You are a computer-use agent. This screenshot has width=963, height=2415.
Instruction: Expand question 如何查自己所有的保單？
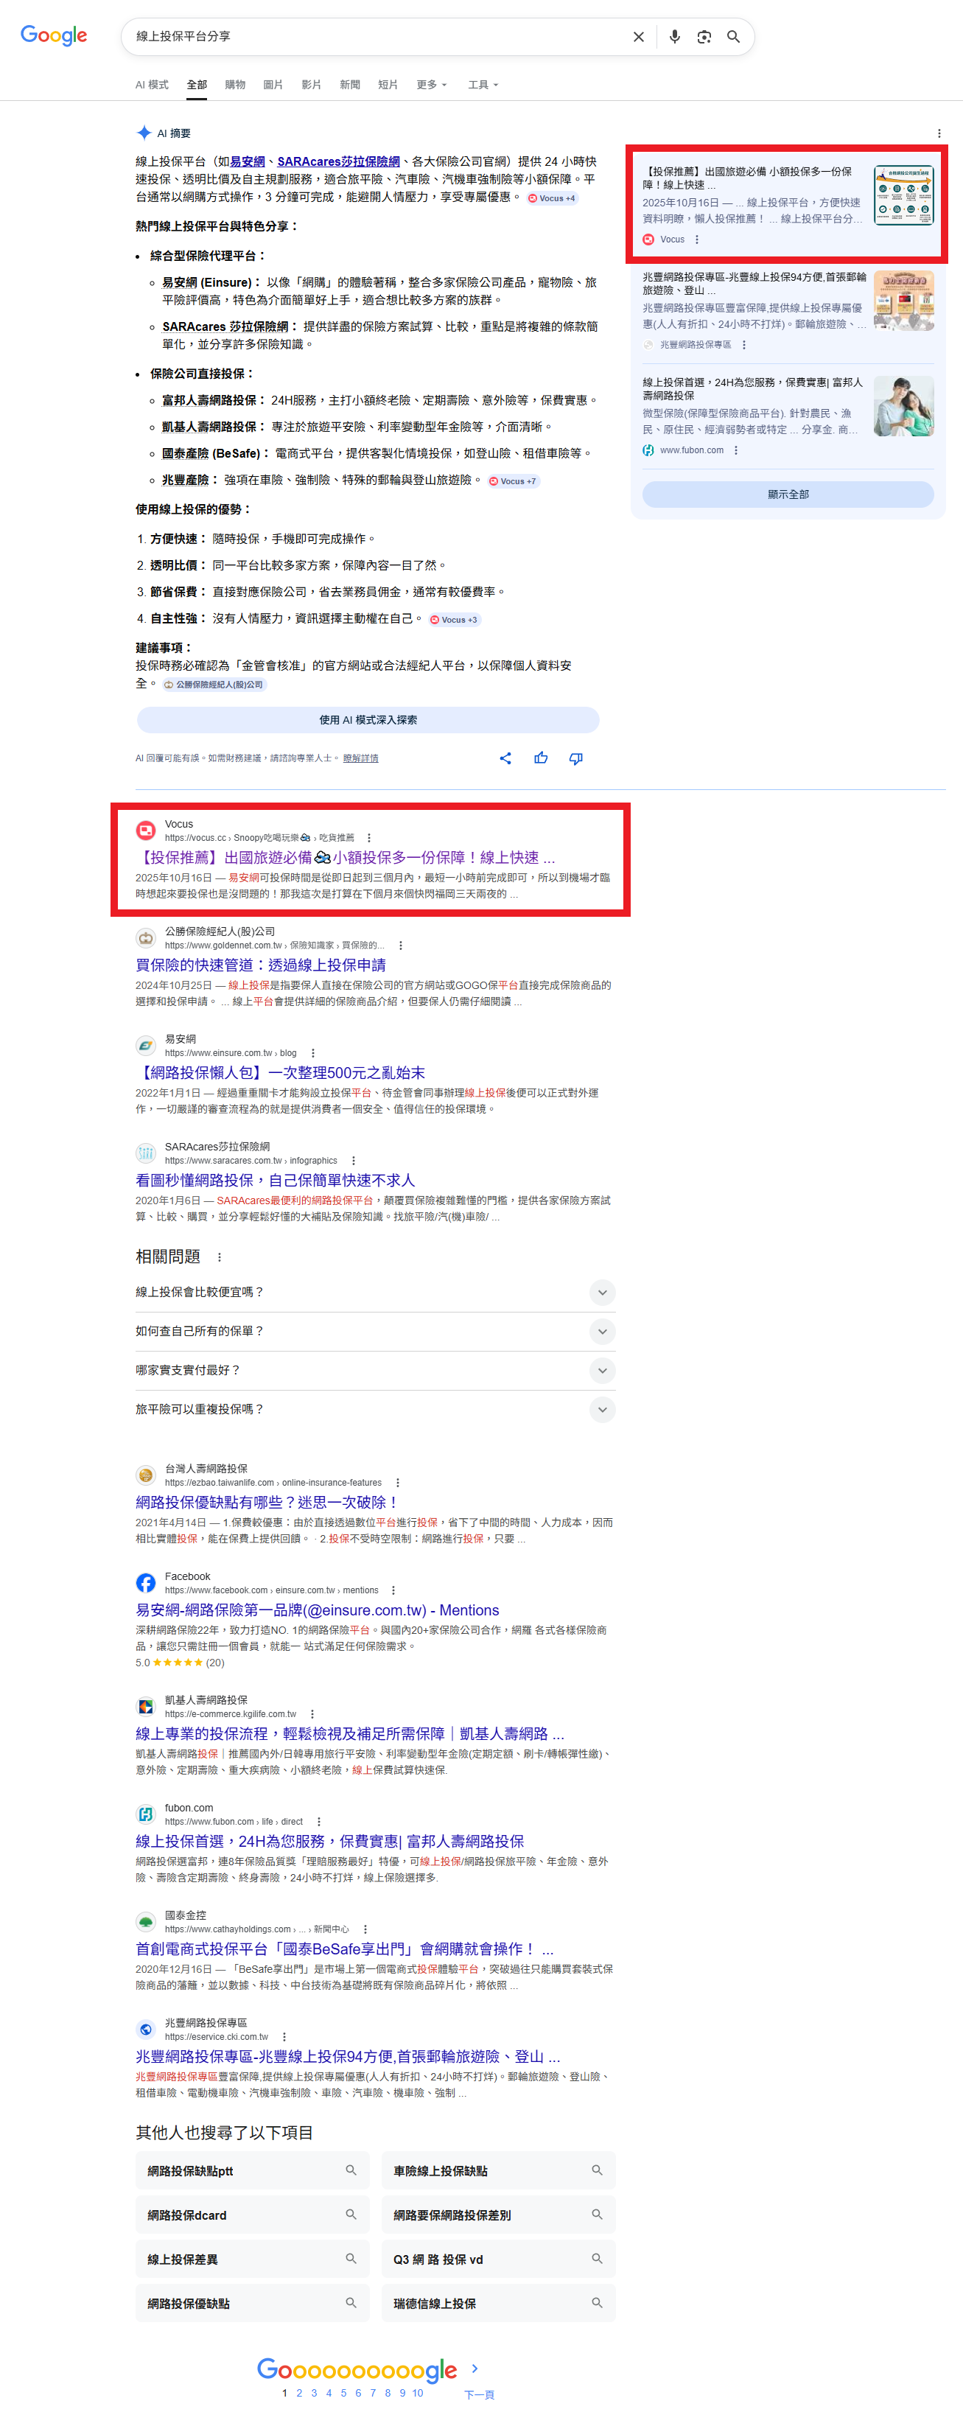[x=602, y=1331]
